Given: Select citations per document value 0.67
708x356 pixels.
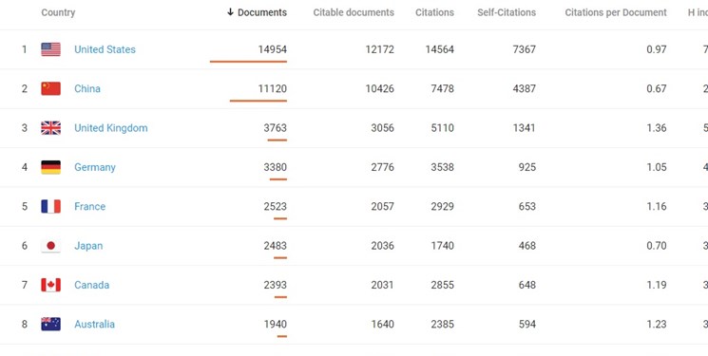Looking at the screenshot, I should click(x=657, y=88).
